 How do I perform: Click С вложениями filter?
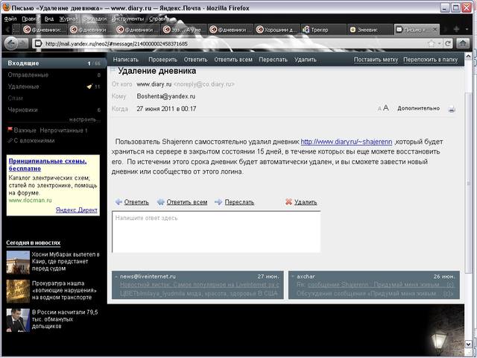click(34, 141)
